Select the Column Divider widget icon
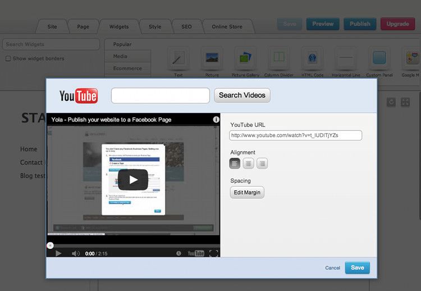Image resolution: width=421 pixels, height=291 pixels. pyautogui.click(x=279, y=58)
